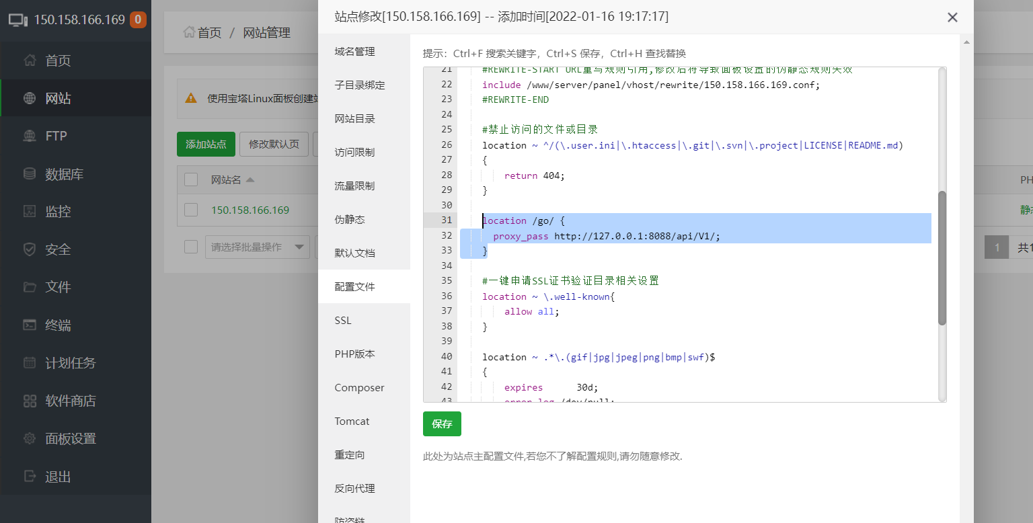Click the server monitor icon beside 150.158.166.169
1033x523 pixels.
[x=18, y=19]
